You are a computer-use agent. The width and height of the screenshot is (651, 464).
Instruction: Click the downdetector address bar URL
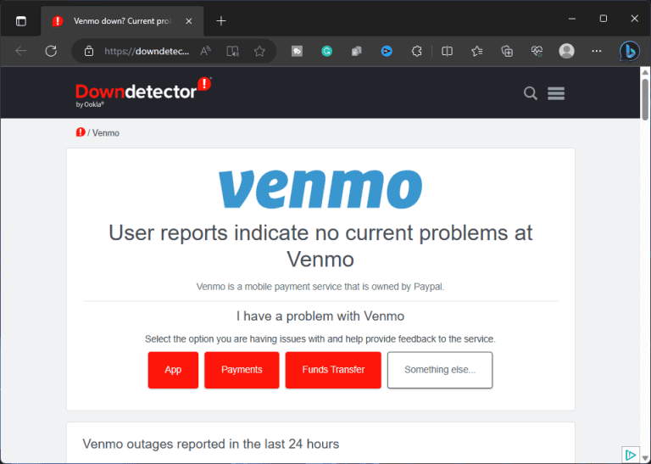pos(147,51)
